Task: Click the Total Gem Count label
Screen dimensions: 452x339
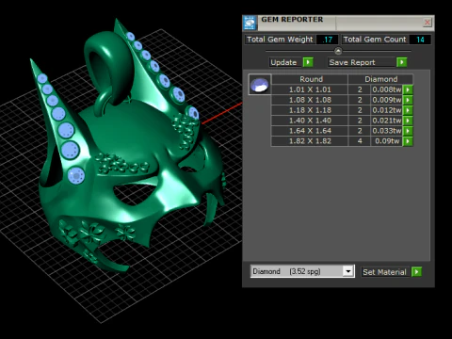Action: pos(375,40)
